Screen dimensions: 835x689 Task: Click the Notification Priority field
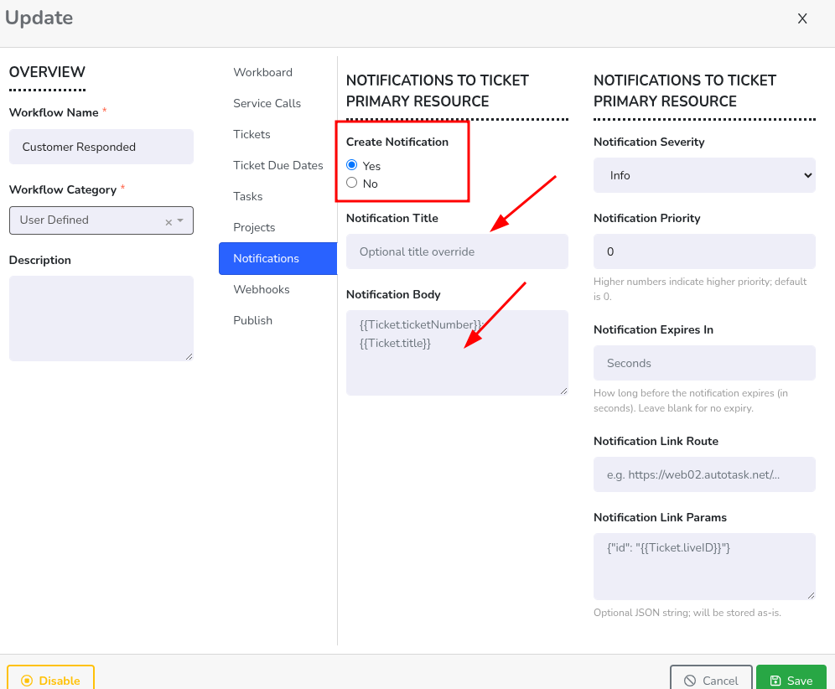pos(704,251)
